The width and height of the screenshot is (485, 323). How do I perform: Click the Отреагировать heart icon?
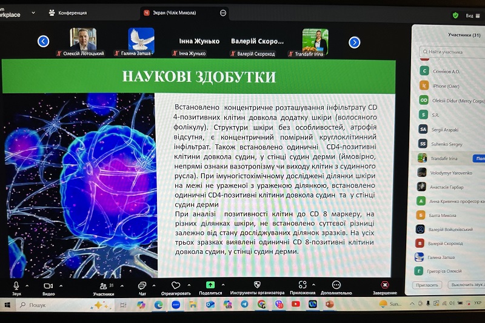coord(176,285)
